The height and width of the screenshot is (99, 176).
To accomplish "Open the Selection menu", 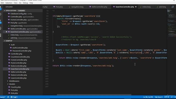I will (x=9, y=3).
